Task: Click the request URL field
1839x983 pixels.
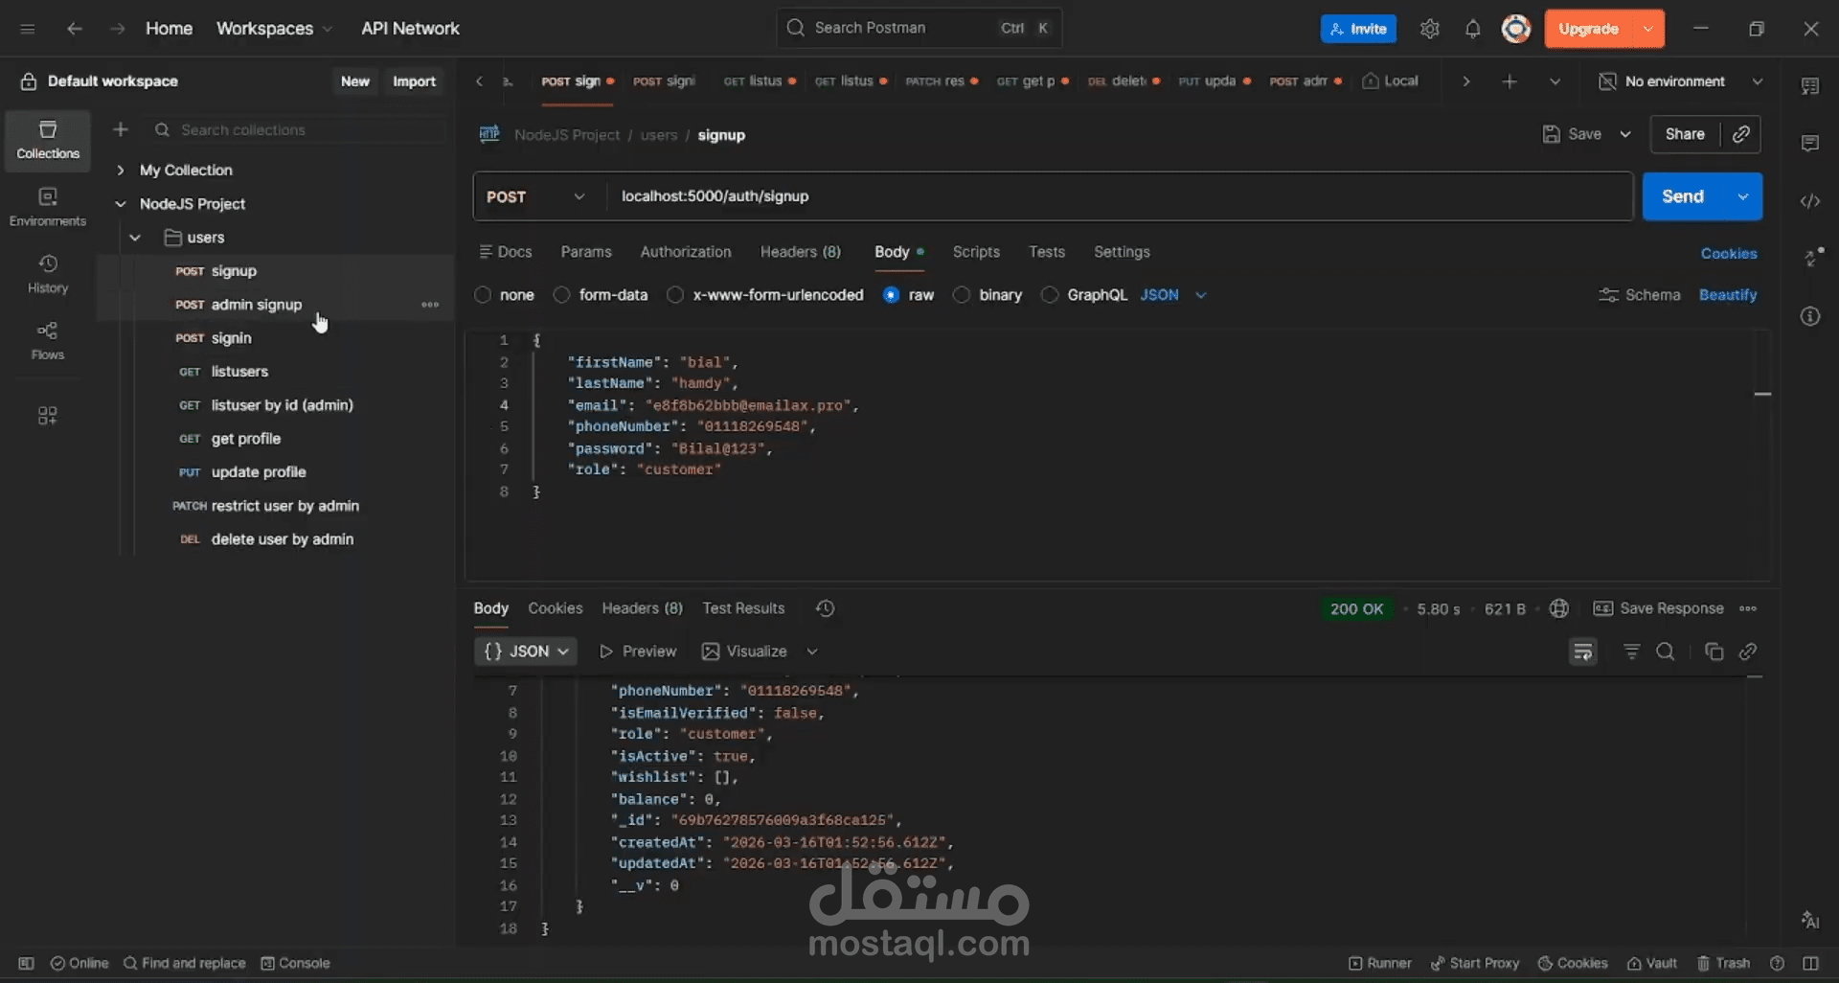Action: 1119,196
